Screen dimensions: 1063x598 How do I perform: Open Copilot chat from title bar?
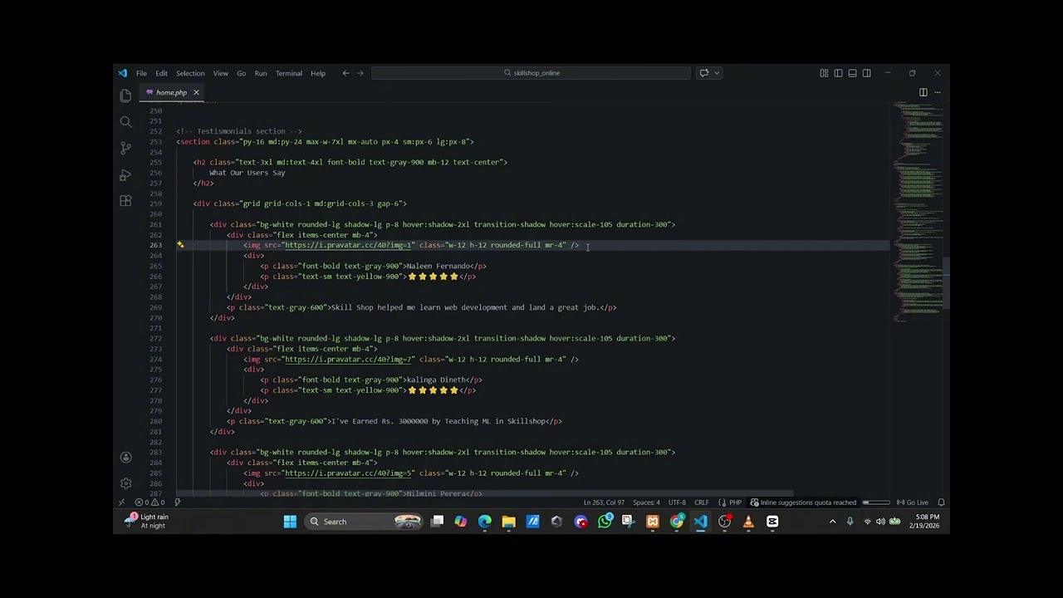[704, 73]
